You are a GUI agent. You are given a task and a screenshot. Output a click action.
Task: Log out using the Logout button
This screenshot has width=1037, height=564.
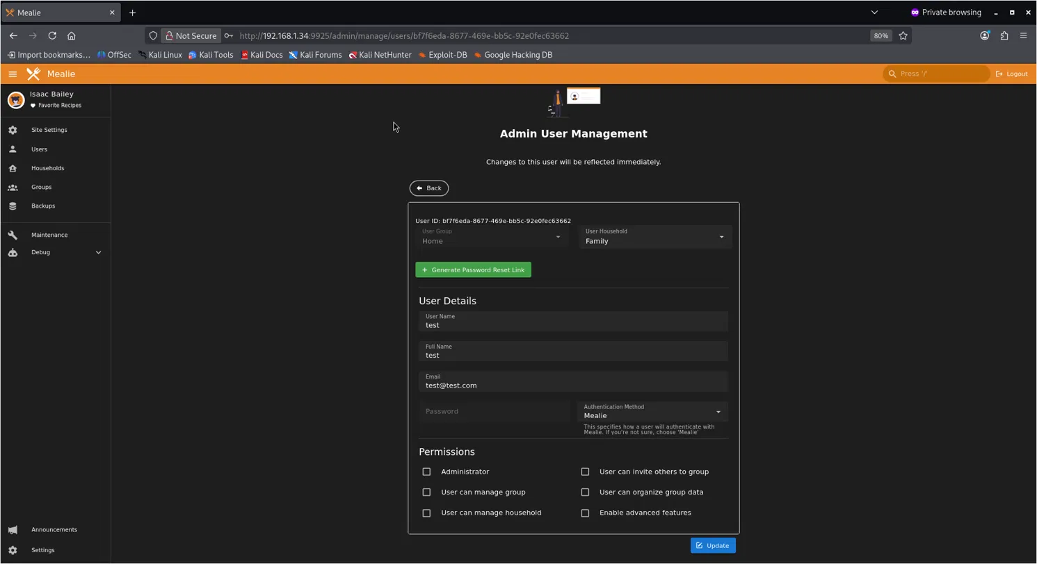click(1012, 74)
